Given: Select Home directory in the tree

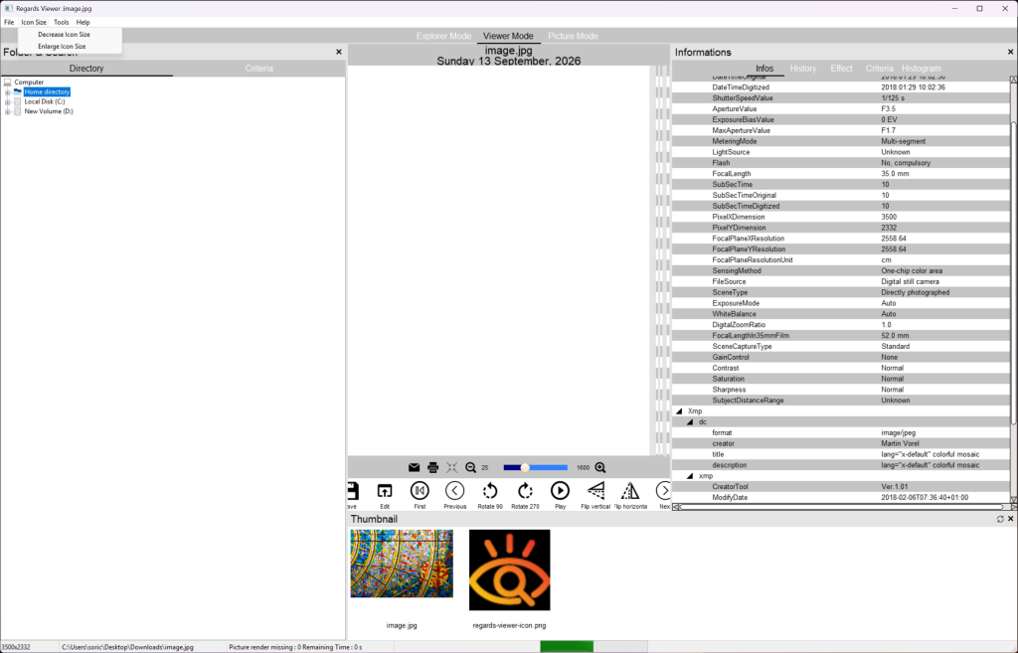Looking at the screenshot, I should 47,92.
